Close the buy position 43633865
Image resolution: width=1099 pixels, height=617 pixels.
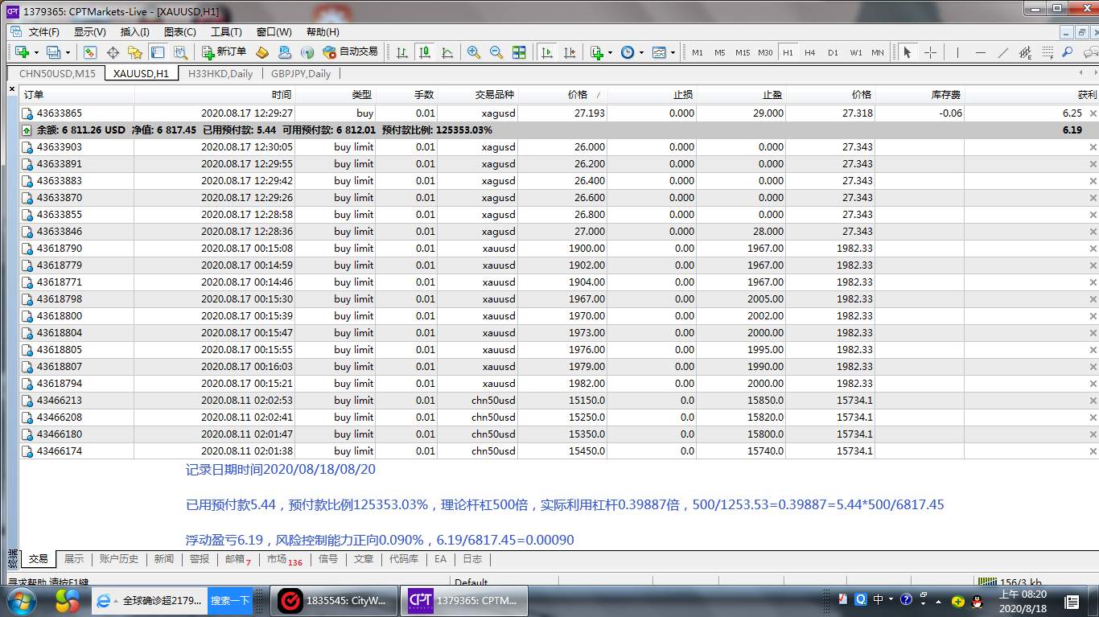(x=1093, y=113)
